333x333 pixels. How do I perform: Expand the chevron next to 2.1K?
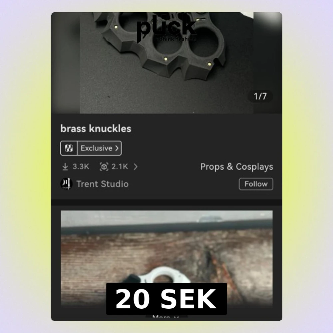tap(136, 167)
